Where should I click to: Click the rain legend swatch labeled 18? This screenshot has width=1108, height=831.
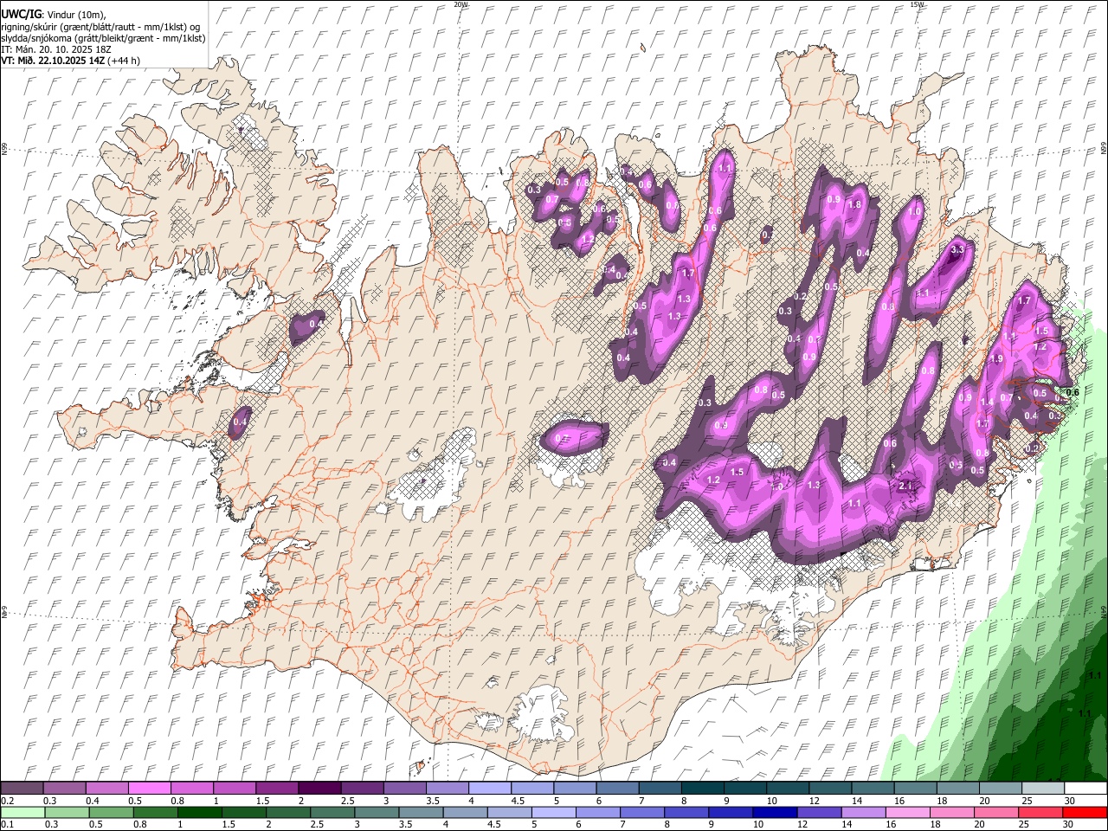pyautogui.click(x=952, y=812)
